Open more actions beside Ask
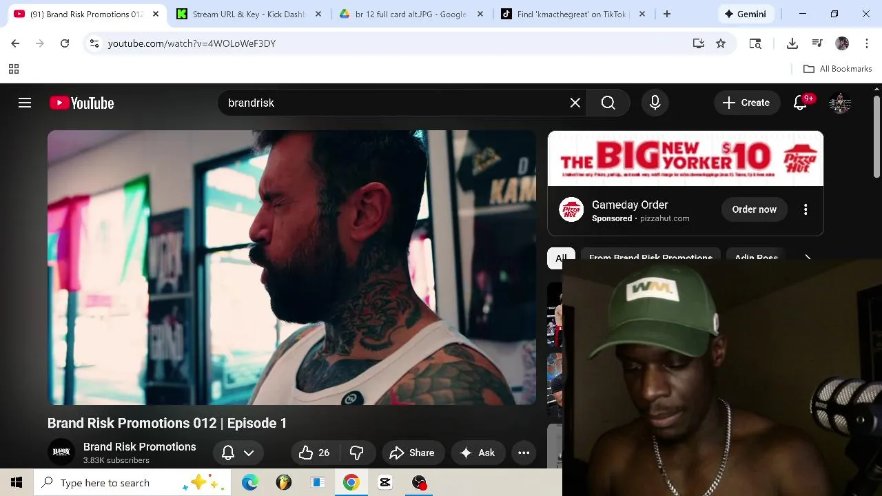Screen dimensions: 882x496 pyautogui.click(x=524, y=453)
